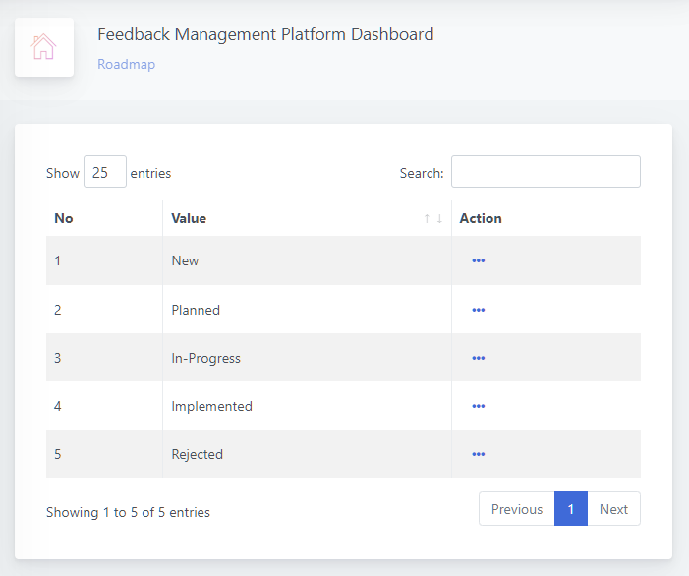Click the Value column header
Screen dimensions: 689x576
[189, 218]
